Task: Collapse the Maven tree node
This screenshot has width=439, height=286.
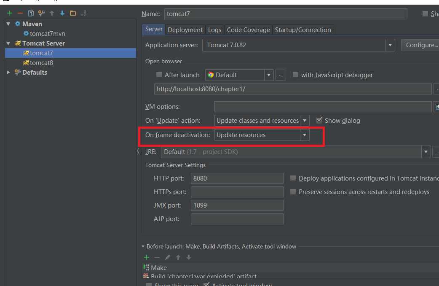Action: 8,24
